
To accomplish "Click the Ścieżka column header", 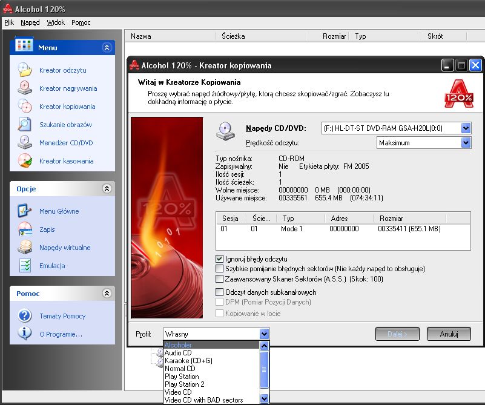I will click(x=260, y=36).
